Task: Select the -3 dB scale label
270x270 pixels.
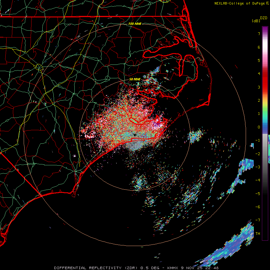Action: [258, 167]
